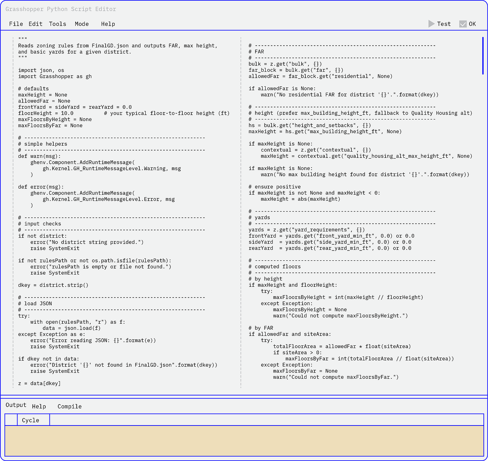Viewport: 488px width, 461px height.
Task: Click the "if allowedFar and siteArea:" line
Action: coord(290,334)
